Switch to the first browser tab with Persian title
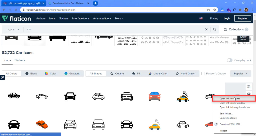 click(x=23, y=3)
